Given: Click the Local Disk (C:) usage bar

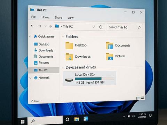Looking at the screenshot, I should 95,79.
